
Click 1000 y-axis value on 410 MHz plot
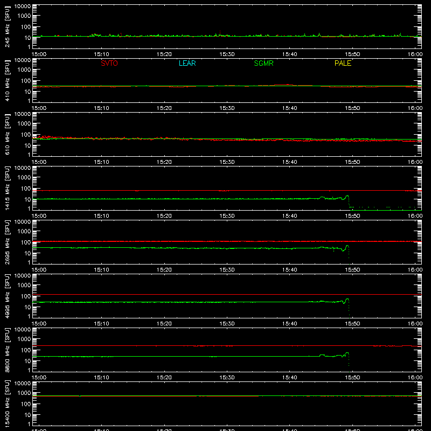pos(24,70)
